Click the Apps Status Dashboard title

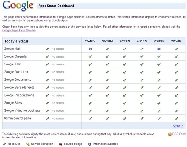click(x=56, y=6)
